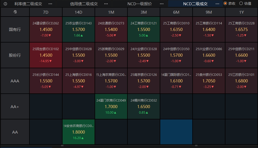Open the more options dots next to 信用债二级成交
This screenshot has width=258, height=148.
pos(106,4)
